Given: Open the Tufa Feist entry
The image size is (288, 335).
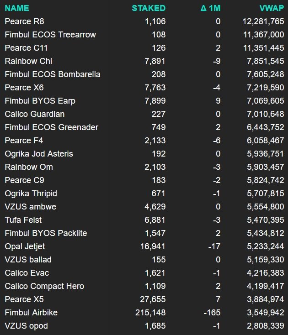Looking at the screenshot, I should [x=23, y=220].
